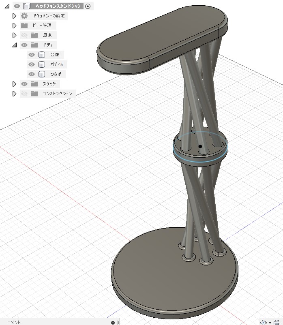The width and height of the screenshot is (283, 325).
Task: Select the ヘッドフォンスタンド3 v3 component name
Action: tap(58, 6)
